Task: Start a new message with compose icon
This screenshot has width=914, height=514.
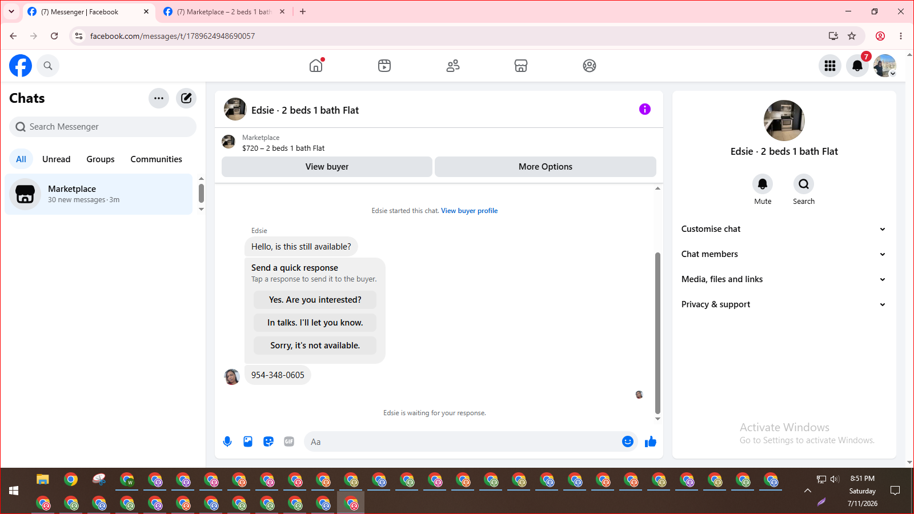Action: (x=186, y=98)
